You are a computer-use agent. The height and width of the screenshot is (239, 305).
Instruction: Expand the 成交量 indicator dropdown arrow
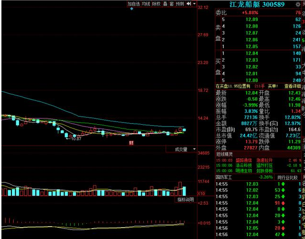194,149
